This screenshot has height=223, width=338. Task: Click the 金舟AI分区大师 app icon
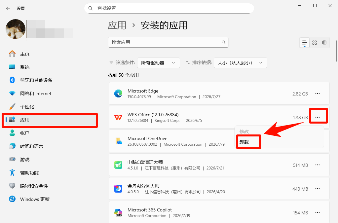(118, 189)
